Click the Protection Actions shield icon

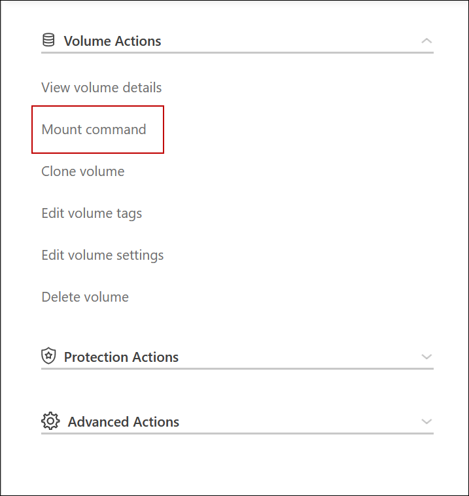click(x=48, y=357)
